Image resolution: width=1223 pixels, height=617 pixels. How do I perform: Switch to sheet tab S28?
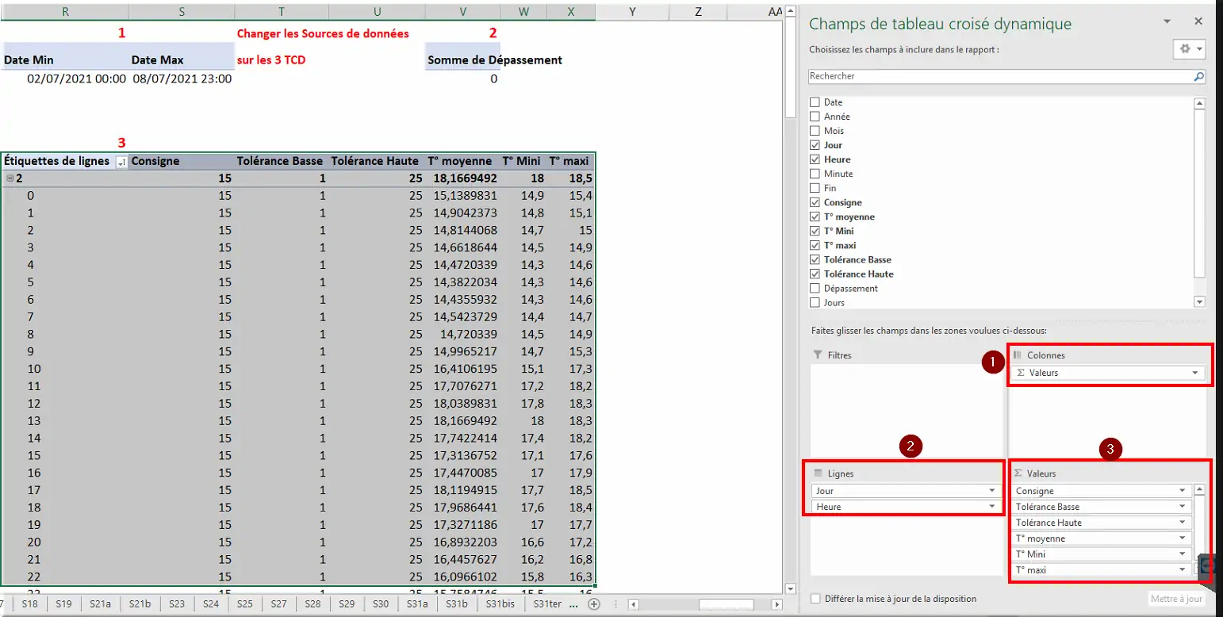click(313, 604)
